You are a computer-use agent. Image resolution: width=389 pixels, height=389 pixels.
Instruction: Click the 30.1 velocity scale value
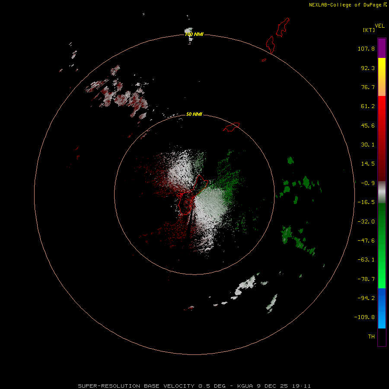[x=368, y=145]
